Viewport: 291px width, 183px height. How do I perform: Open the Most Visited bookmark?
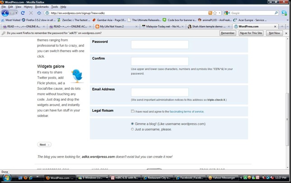coord(11,20)
